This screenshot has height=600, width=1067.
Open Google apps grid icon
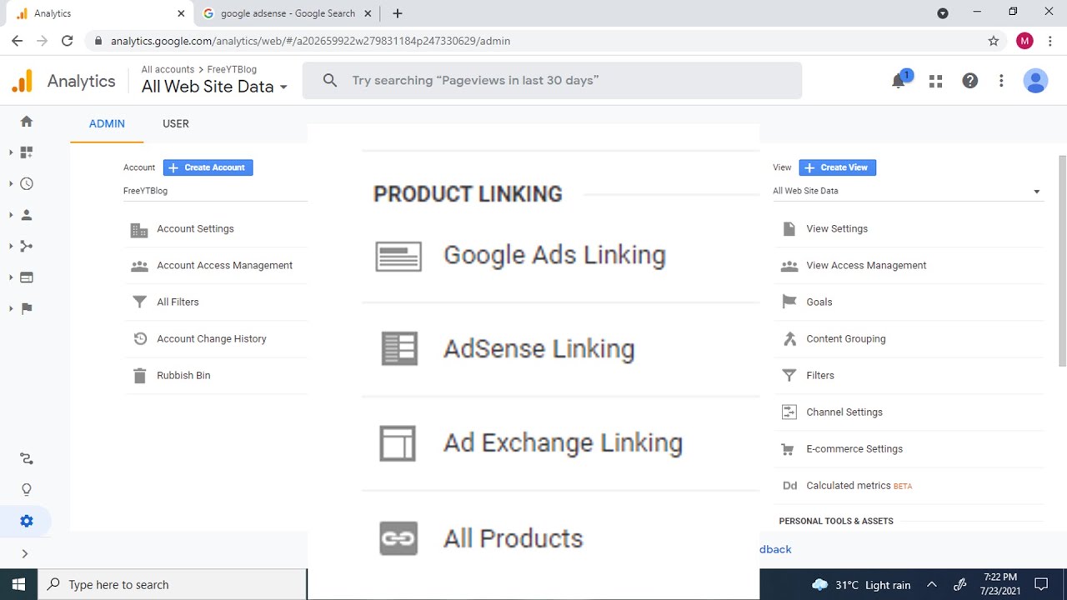point(935,81)
